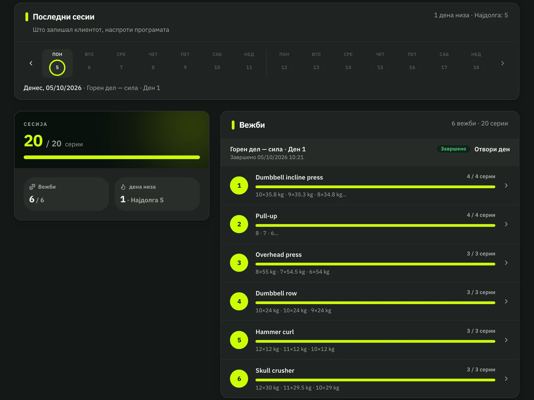Select Thursday the 8th in calendar
The image size is (534, 400).
(153, 63)
